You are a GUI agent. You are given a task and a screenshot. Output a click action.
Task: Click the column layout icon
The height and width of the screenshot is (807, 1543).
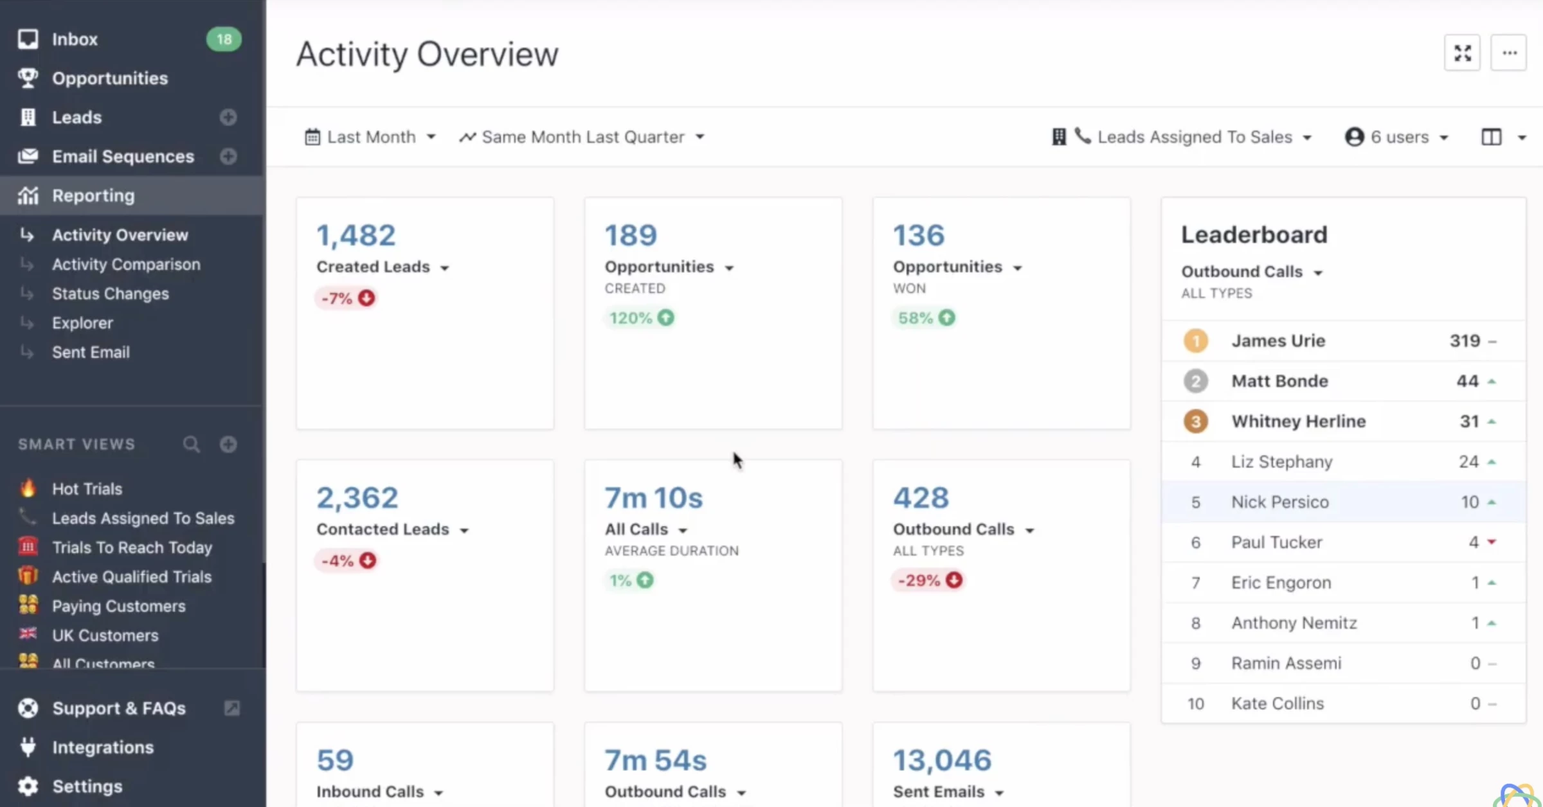pyautogui.click(x=1492, y=137)
